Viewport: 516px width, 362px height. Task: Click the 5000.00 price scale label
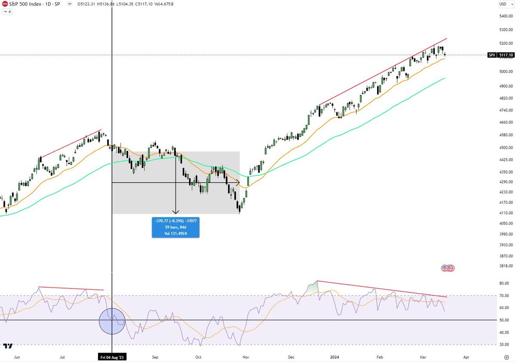506,71
